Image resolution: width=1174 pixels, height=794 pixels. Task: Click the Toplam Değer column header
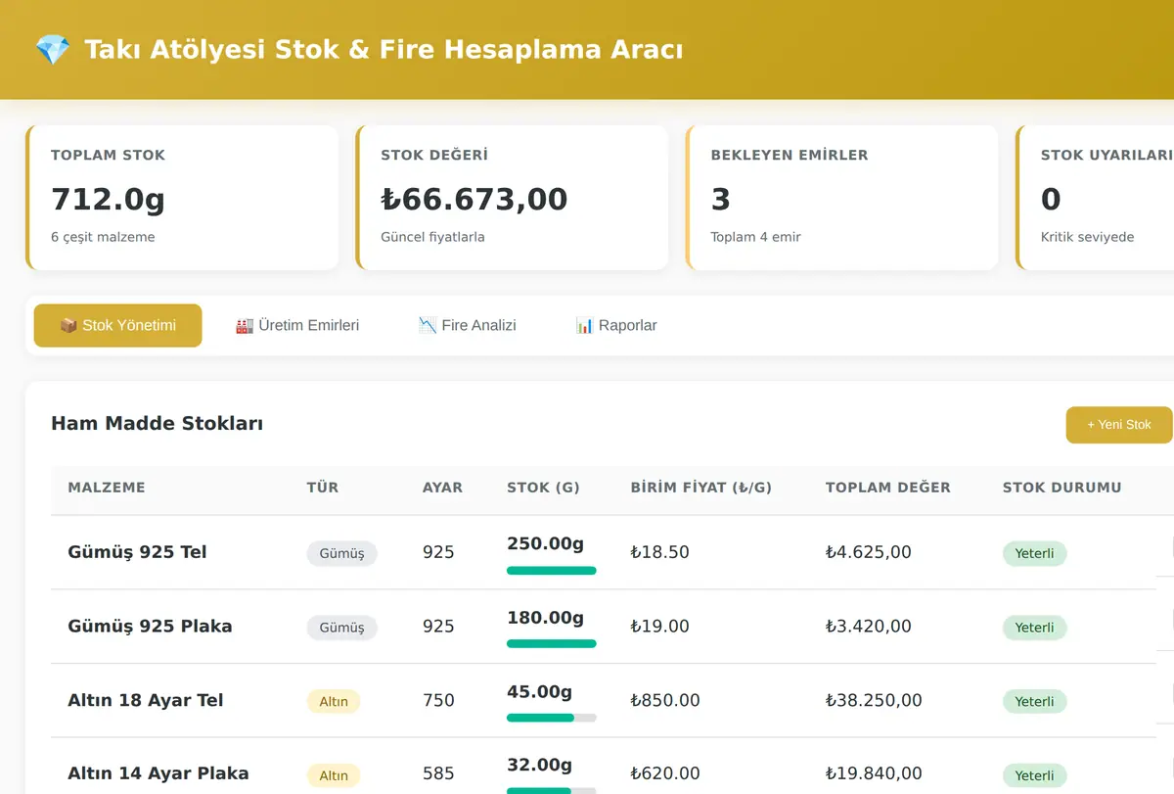[x=888, y=488]
